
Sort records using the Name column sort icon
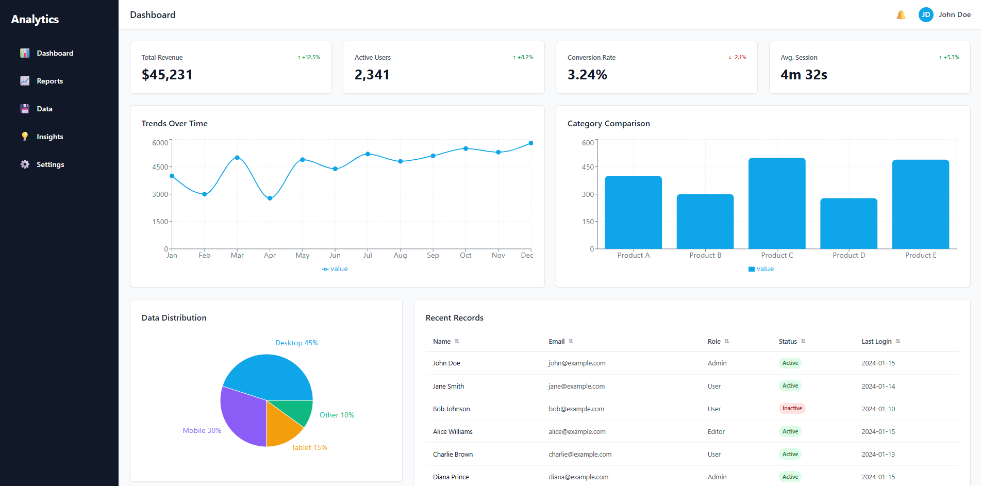coord(458,341)
